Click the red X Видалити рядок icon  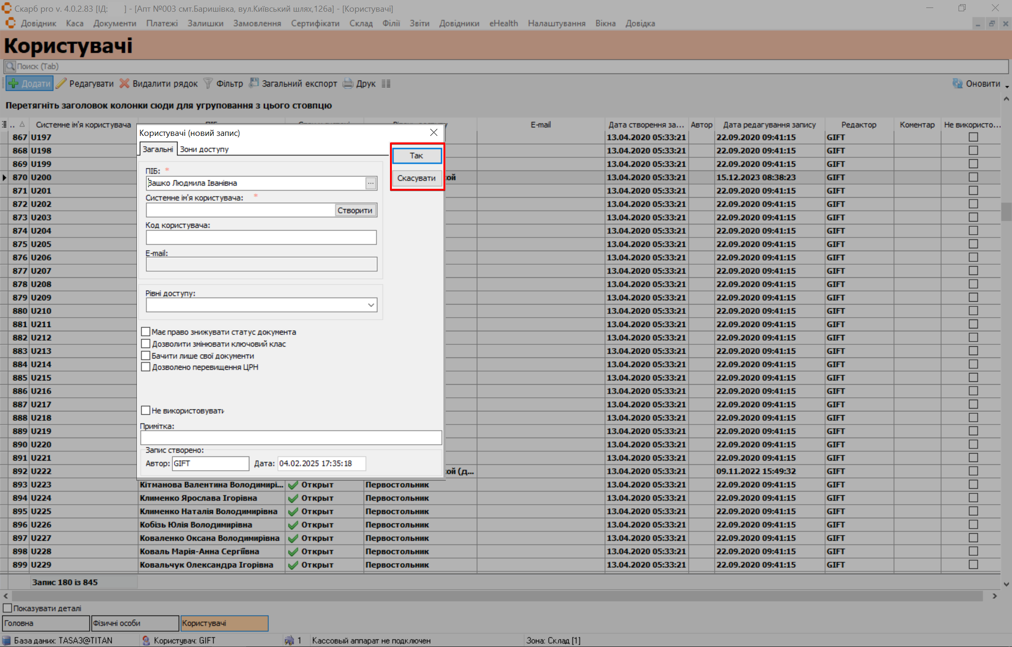(x=124, y=84)
